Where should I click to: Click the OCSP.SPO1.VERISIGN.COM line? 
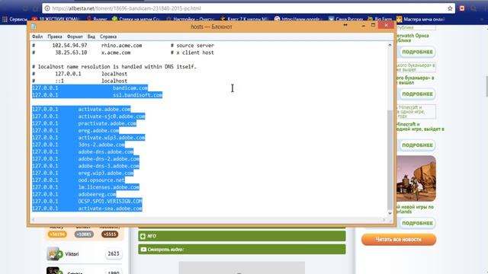(x=87, y=201)
